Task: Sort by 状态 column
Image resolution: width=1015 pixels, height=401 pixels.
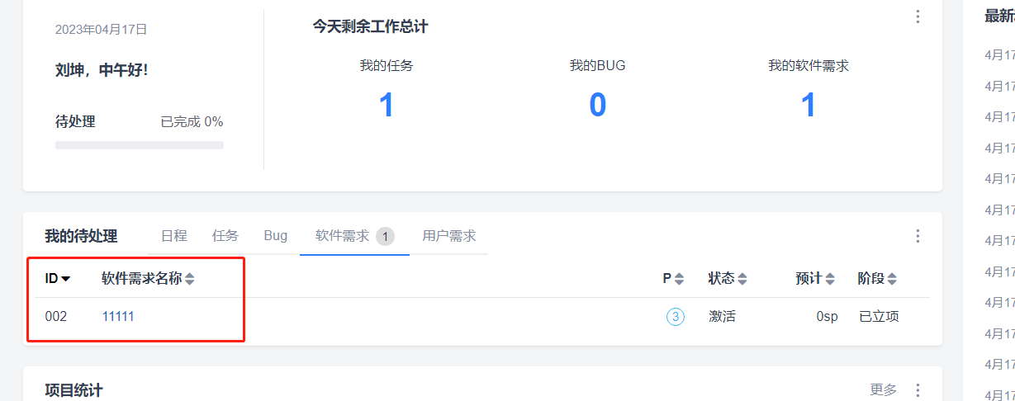Action: [742, 279]
